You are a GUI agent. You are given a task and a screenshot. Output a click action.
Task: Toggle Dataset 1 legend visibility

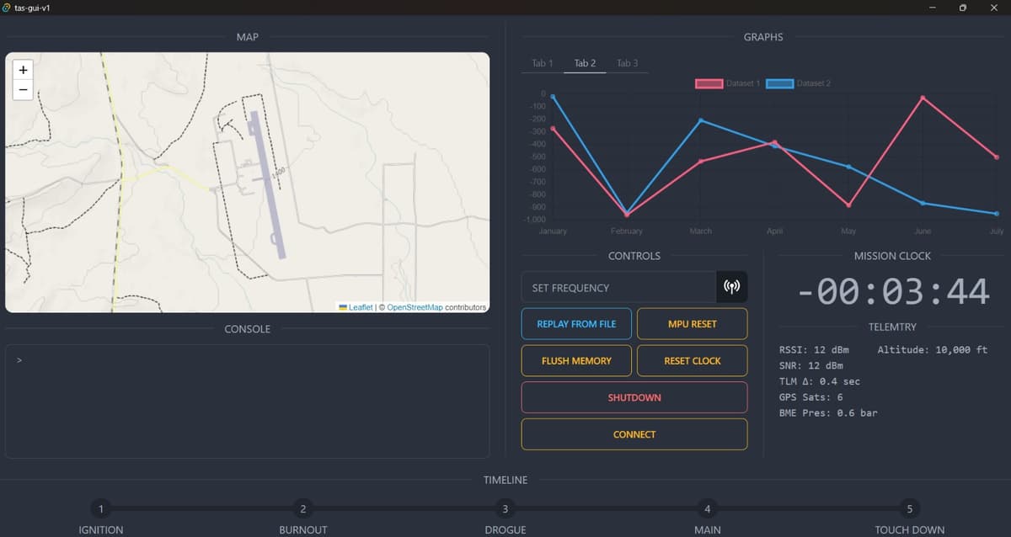pos(728,83)
